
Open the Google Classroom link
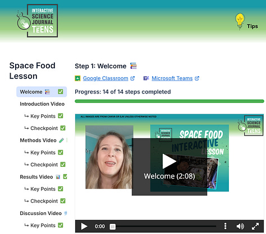pyautogui.click(x=106, y=78)
